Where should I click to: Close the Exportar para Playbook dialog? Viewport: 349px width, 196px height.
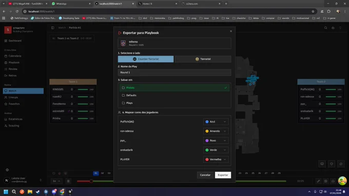pyautogui.click(x=231, y=31)
